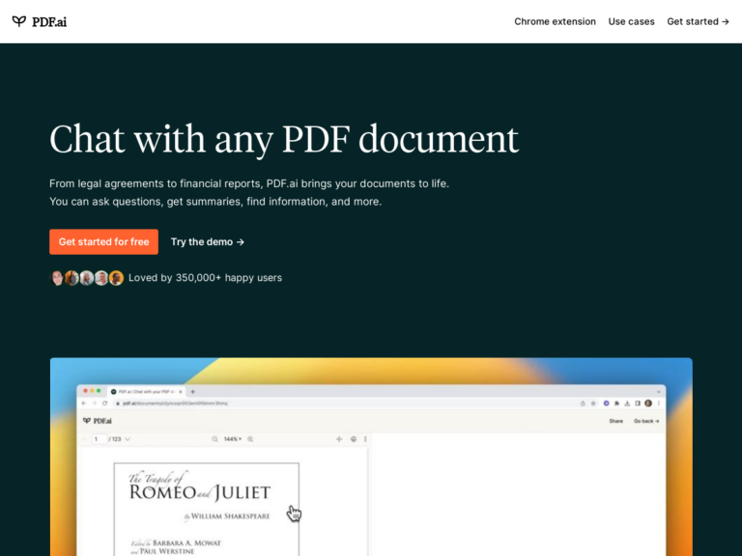Click the Romeo and Juliet PDF page in demo
This screenshot has height=556, width=742.
pos(207,509)
